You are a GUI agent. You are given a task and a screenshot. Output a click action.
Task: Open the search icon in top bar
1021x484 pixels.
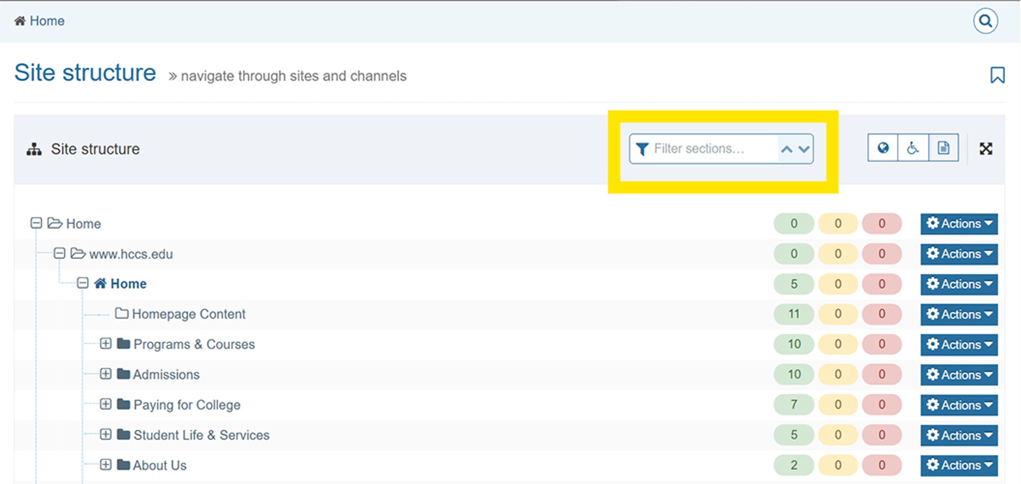click(985, 21)
